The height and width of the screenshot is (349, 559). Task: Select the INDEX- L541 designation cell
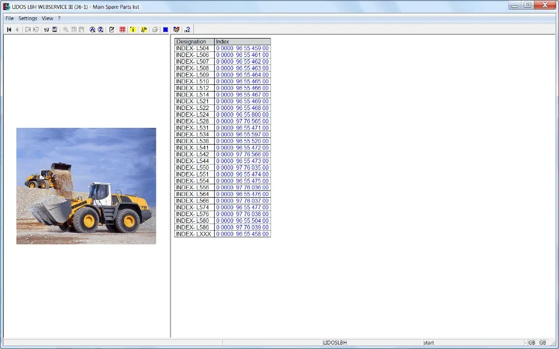pos(195,147)
